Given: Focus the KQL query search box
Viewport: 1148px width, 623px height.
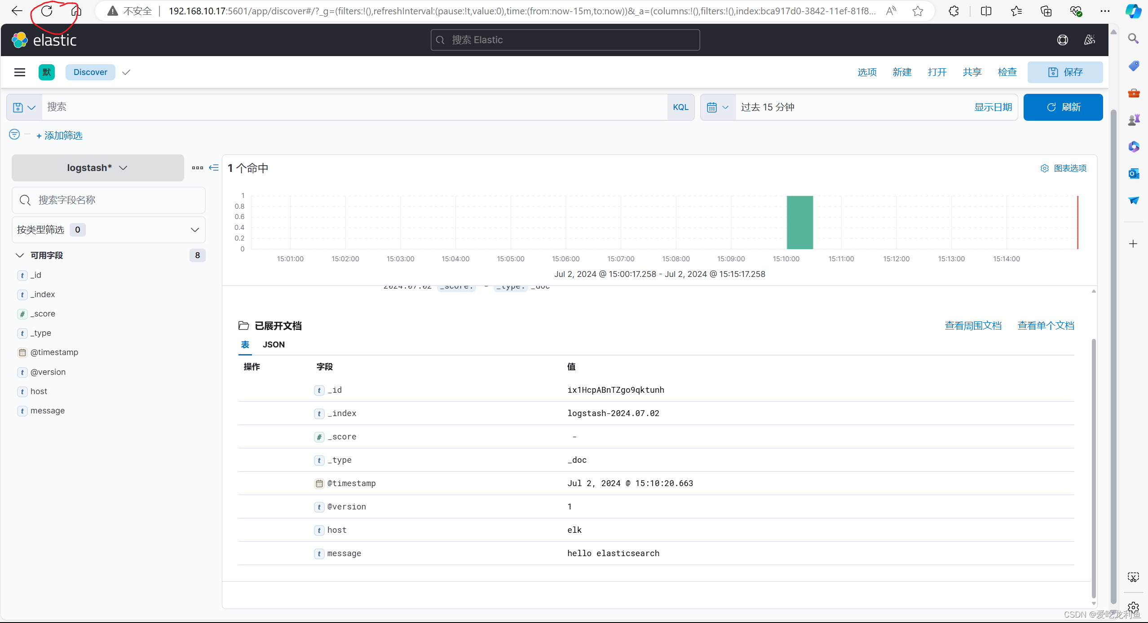Looking at the screenshot, I should [354, 107].
